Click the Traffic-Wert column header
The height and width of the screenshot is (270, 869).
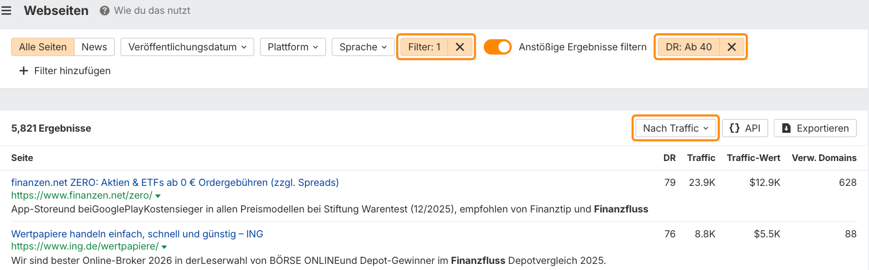tap(754, 158)
